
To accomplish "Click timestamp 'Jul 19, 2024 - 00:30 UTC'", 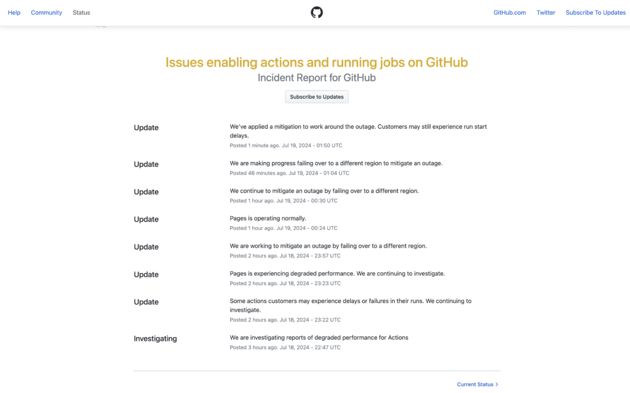I will 306,200.
